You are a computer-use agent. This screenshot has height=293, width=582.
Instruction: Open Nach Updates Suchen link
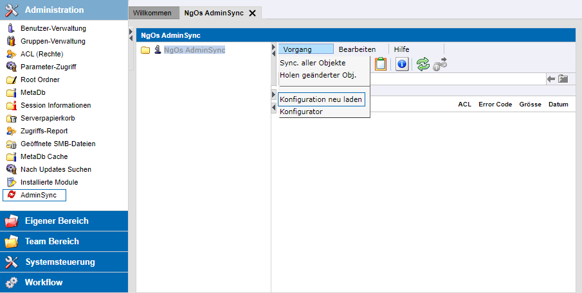tap(56, 169)
